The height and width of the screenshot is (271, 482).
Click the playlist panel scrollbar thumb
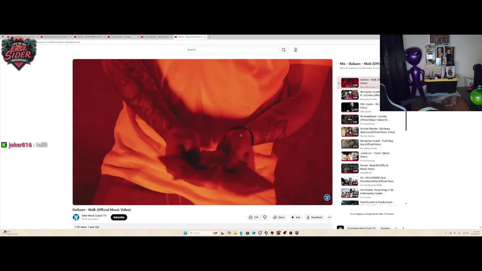(406, 120)
